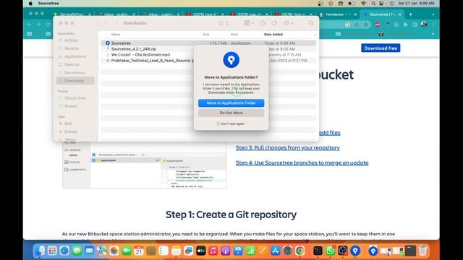Image resolution: width=463 pixels, height=260 pixels.
Task: Open Control Centre in menu bar
Action: (x=382, y=3)
